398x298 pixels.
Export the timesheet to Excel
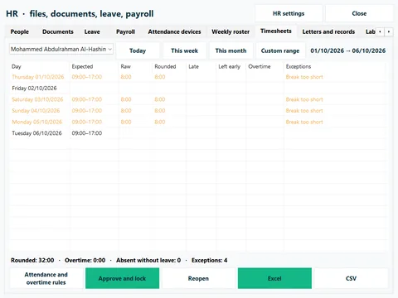click(x=274, y=278)
